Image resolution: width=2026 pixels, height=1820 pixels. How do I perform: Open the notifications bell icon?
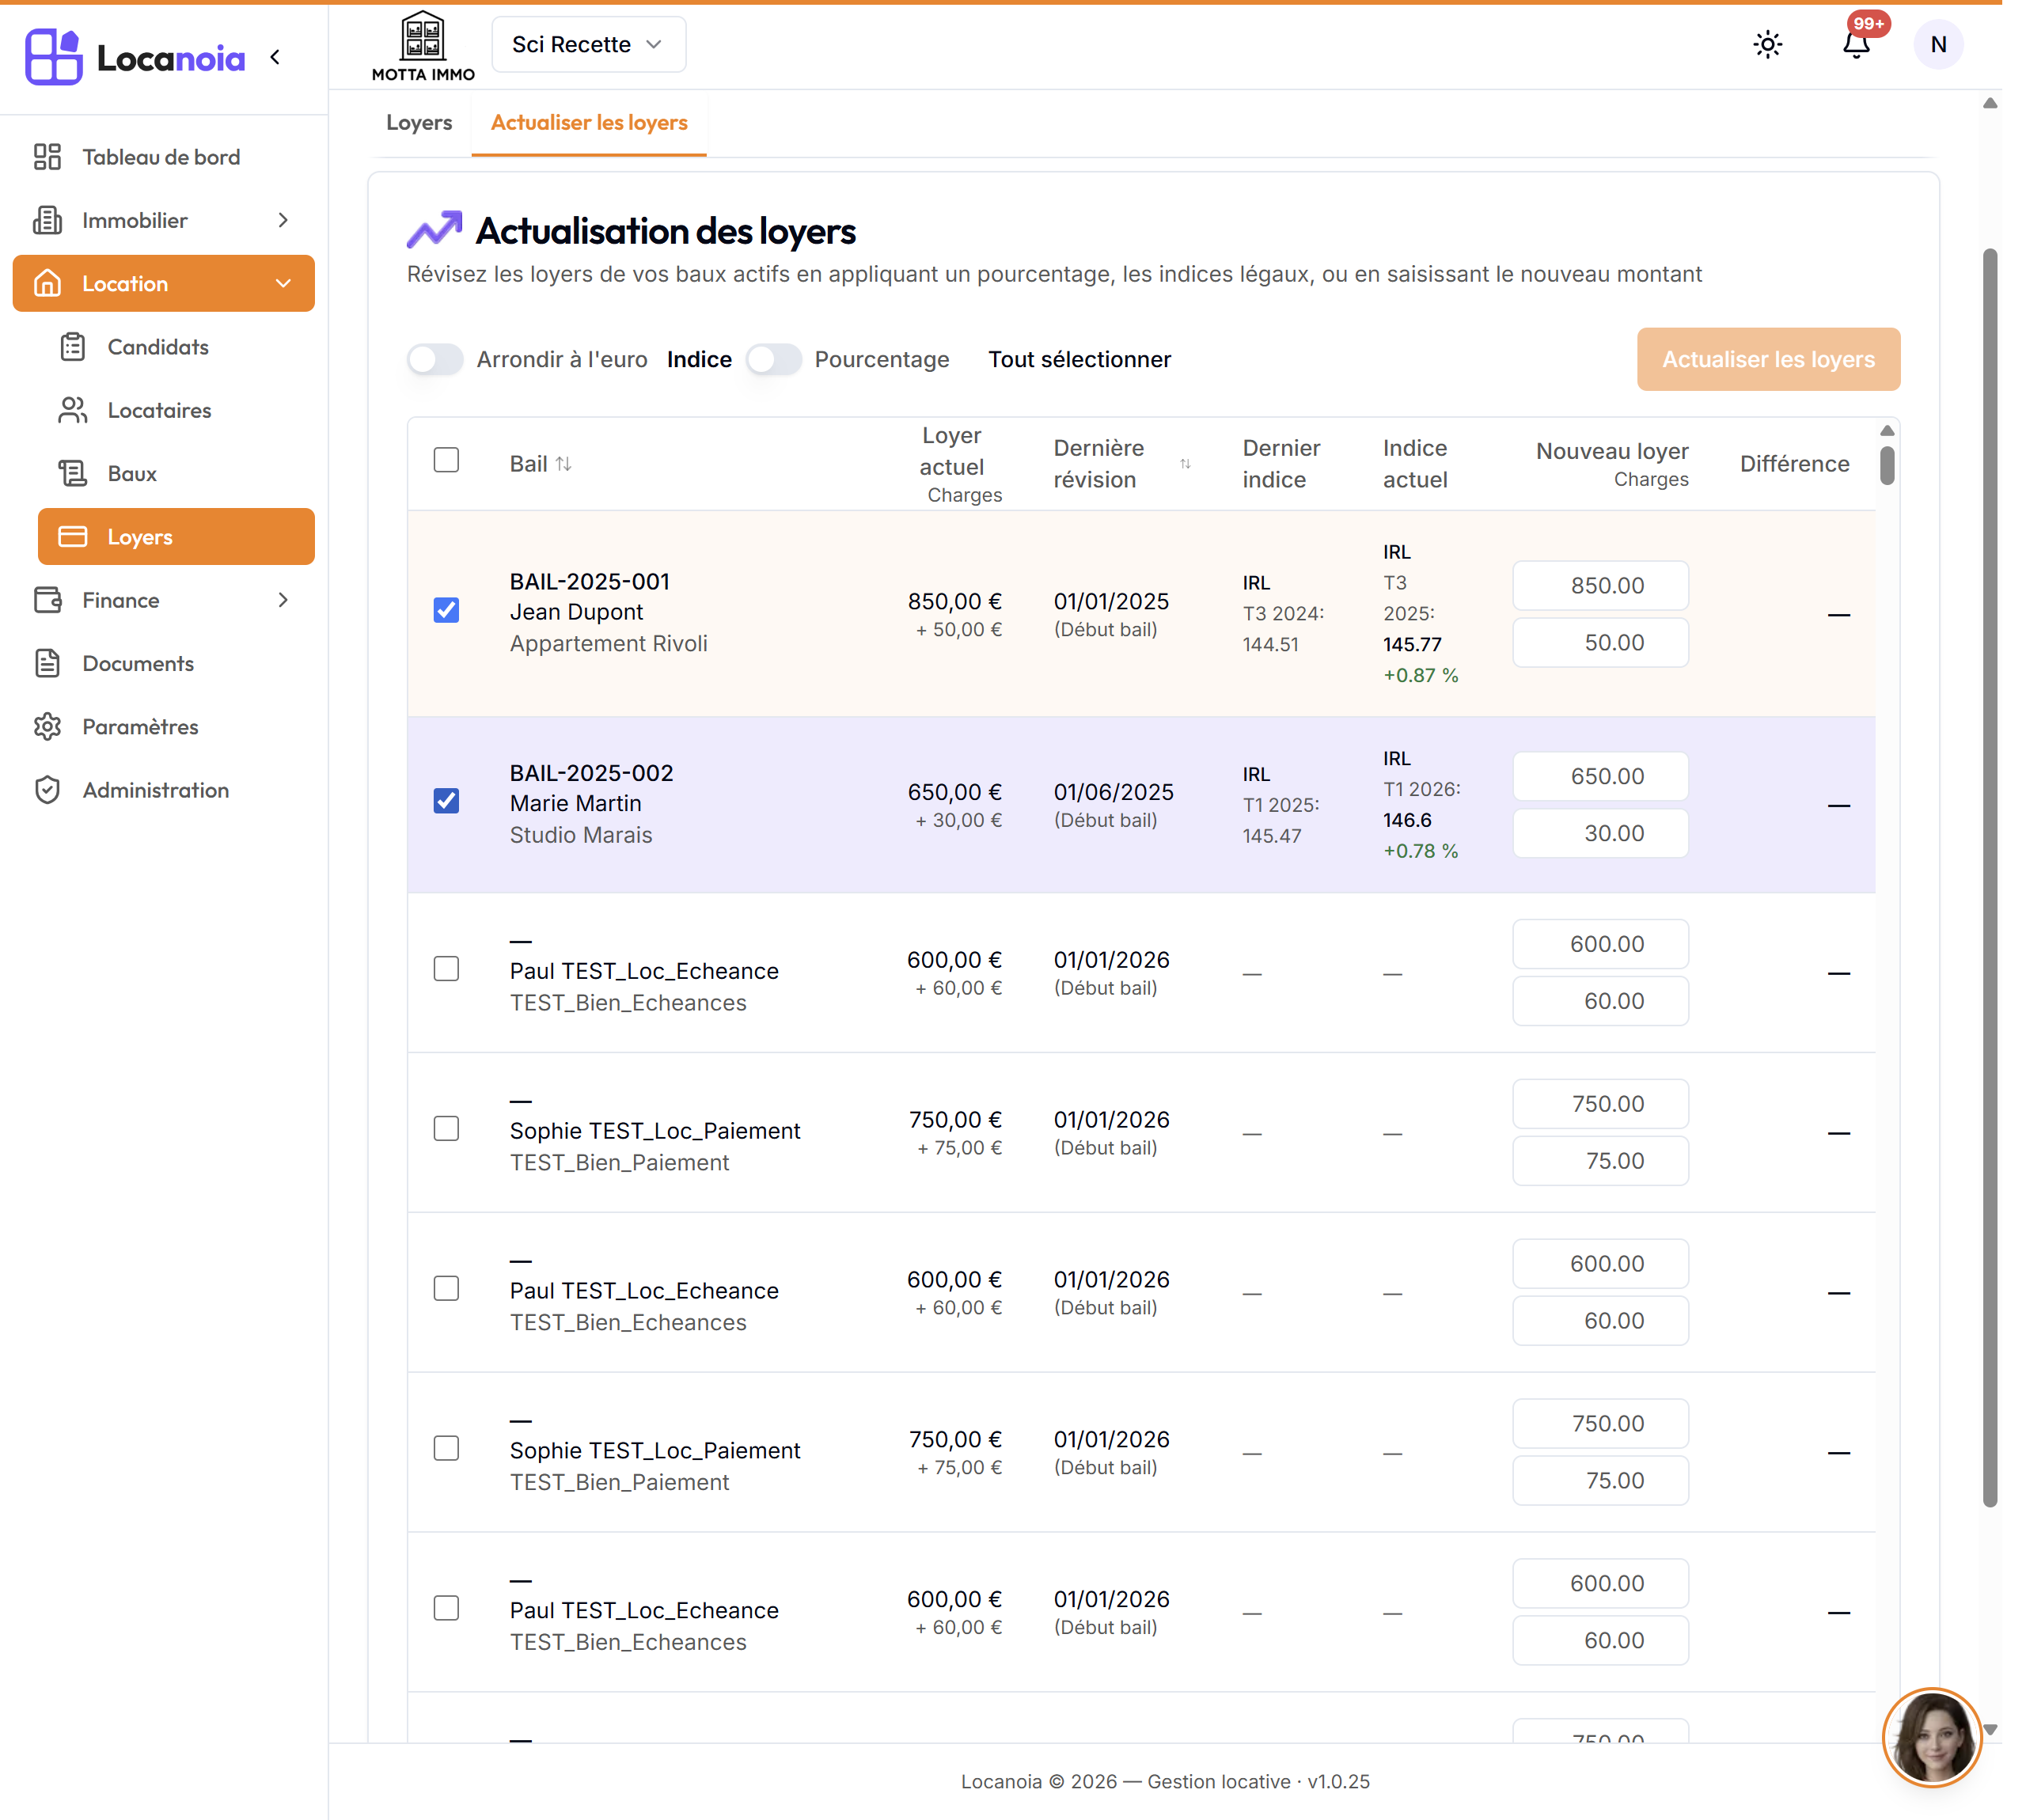[x=1857, y=45]
